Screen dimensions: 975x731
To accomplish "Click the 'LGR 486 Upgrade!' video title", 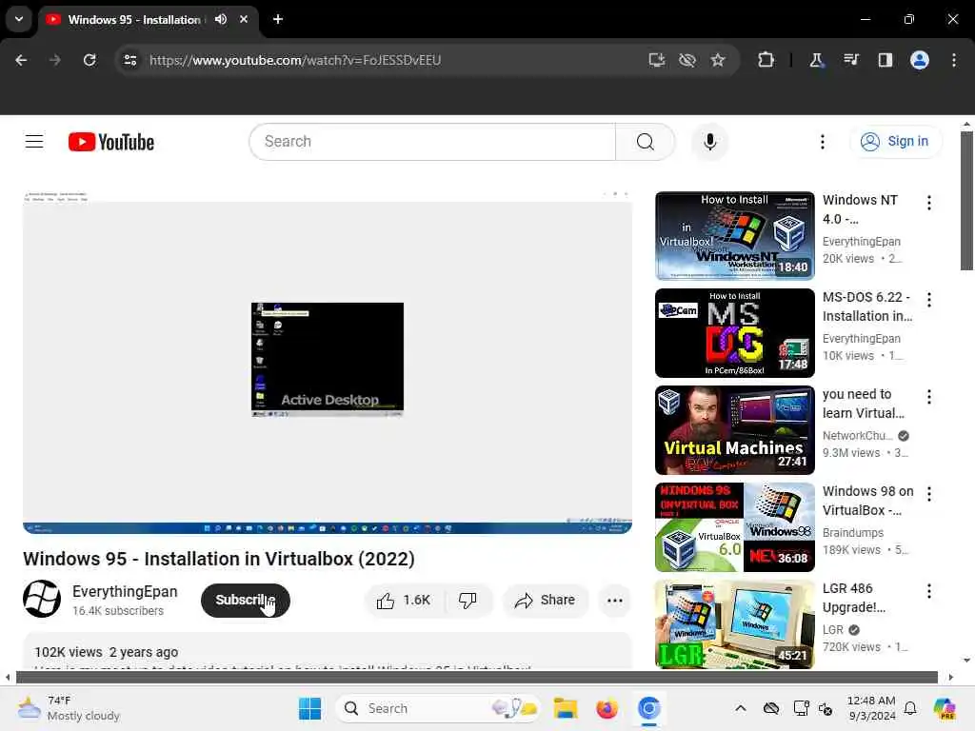I will (x=854, y=598).
